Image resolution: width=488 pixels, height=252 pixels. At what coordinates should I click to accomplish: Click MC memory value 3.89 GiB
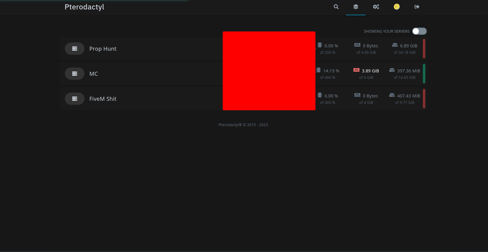click(x=371, y=71)
